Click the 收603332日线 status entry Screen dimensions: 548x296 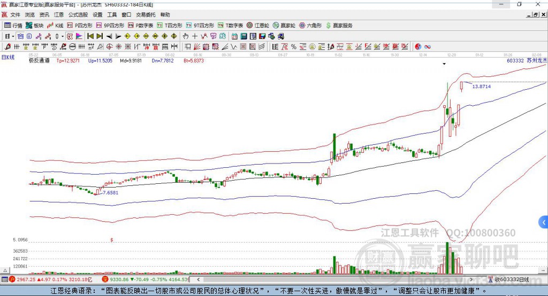coord(509,279)
